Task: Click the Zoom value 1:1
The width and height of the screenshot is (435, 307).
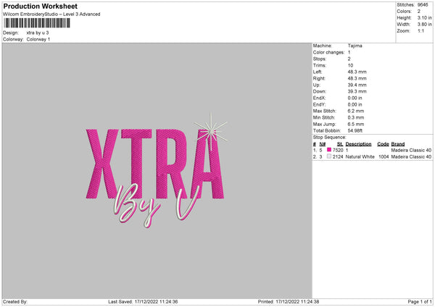Action: (x=420, y=31)
